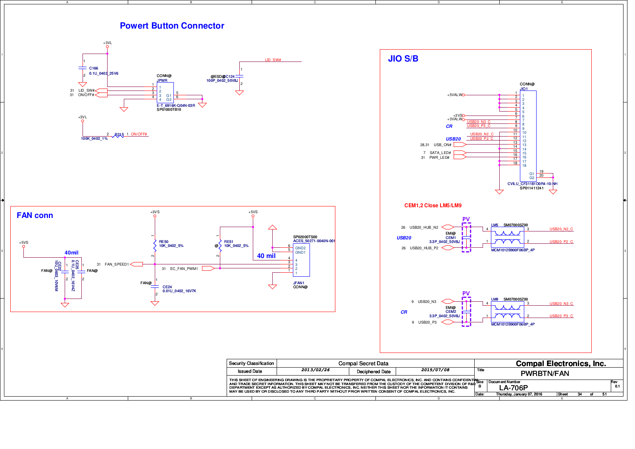The image size is (635, 449).
Task: Click capacitor CE24 symbol
Action: click(x=155, y=287)
